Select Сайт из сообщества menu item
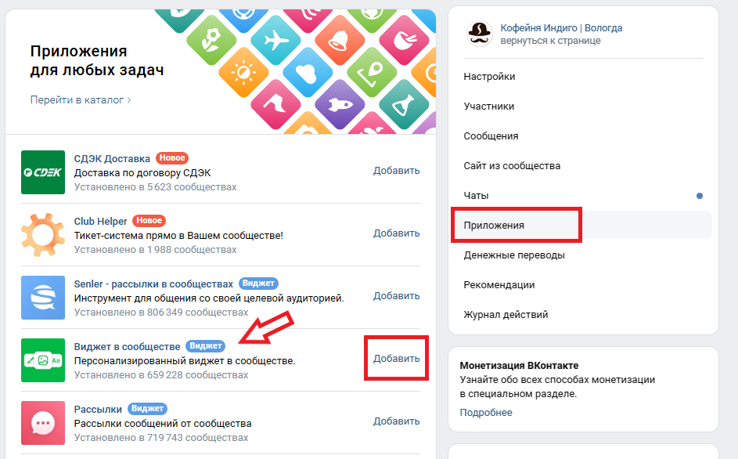The image size is (738, 459). tap(512, 166)
